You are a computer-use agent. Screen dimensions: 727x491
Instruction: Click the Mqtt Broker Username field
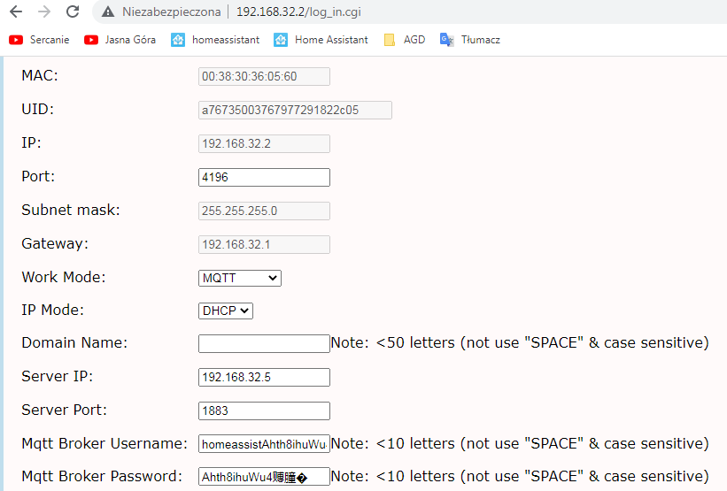tap(264, 444)
